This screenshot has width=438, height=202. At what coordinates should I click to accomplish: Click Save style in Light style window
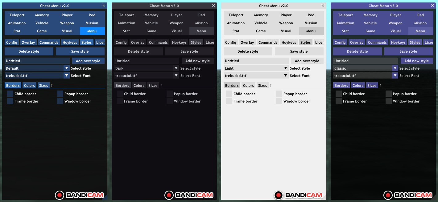299,51
